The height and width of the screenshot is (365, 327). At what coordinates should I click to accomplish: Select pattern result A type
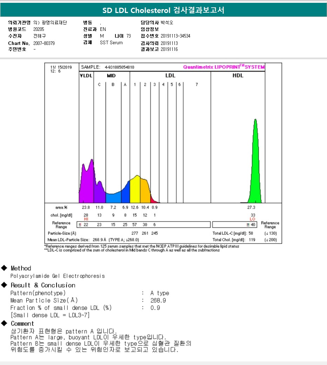[x=160, y=293]
